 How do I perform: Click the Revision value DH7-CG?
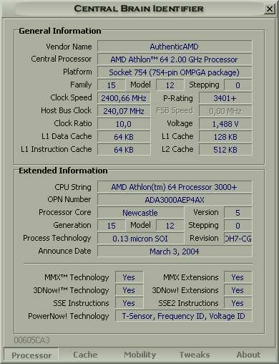(x=238, y=239)
